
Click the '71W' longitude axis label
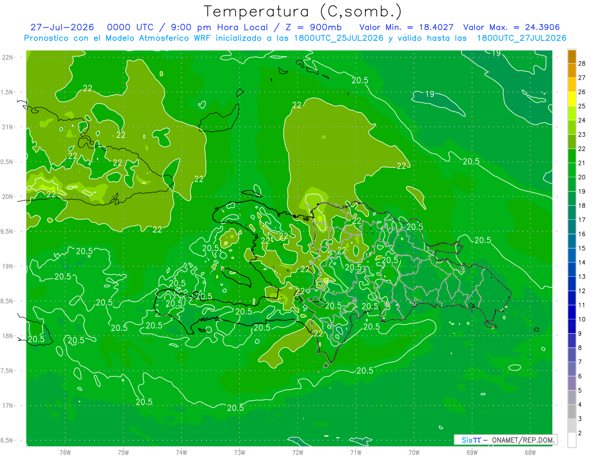(x=356, y=453)
